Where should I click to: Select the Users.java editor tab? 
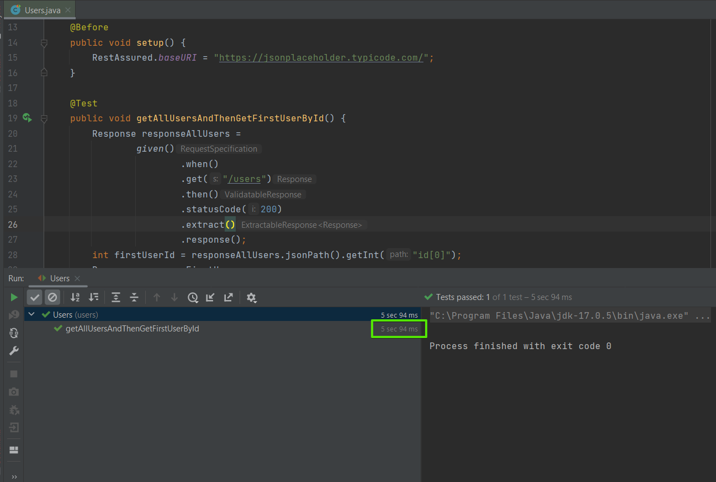point(41,10)
